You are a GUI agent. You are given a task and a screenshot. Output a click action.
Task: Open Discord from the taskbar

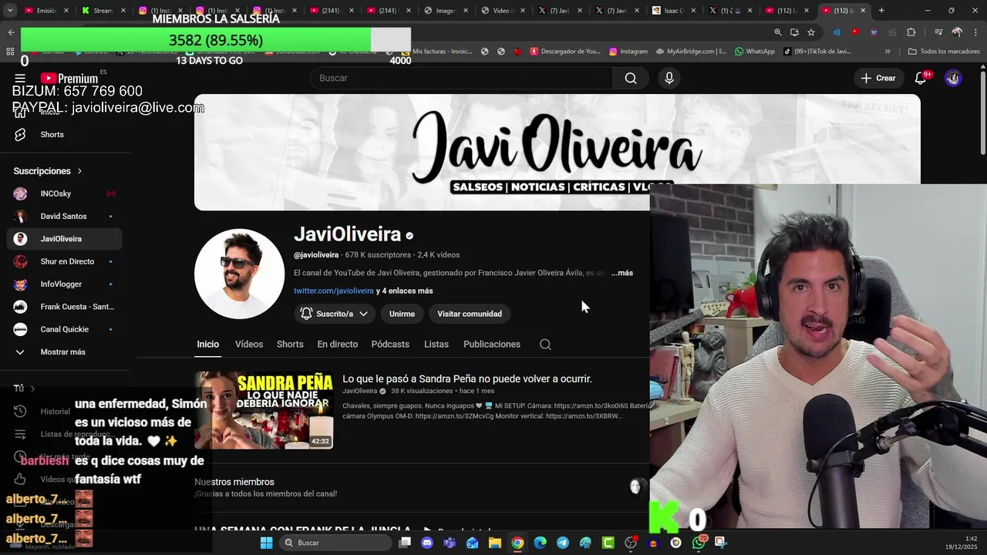click(427, 543)
